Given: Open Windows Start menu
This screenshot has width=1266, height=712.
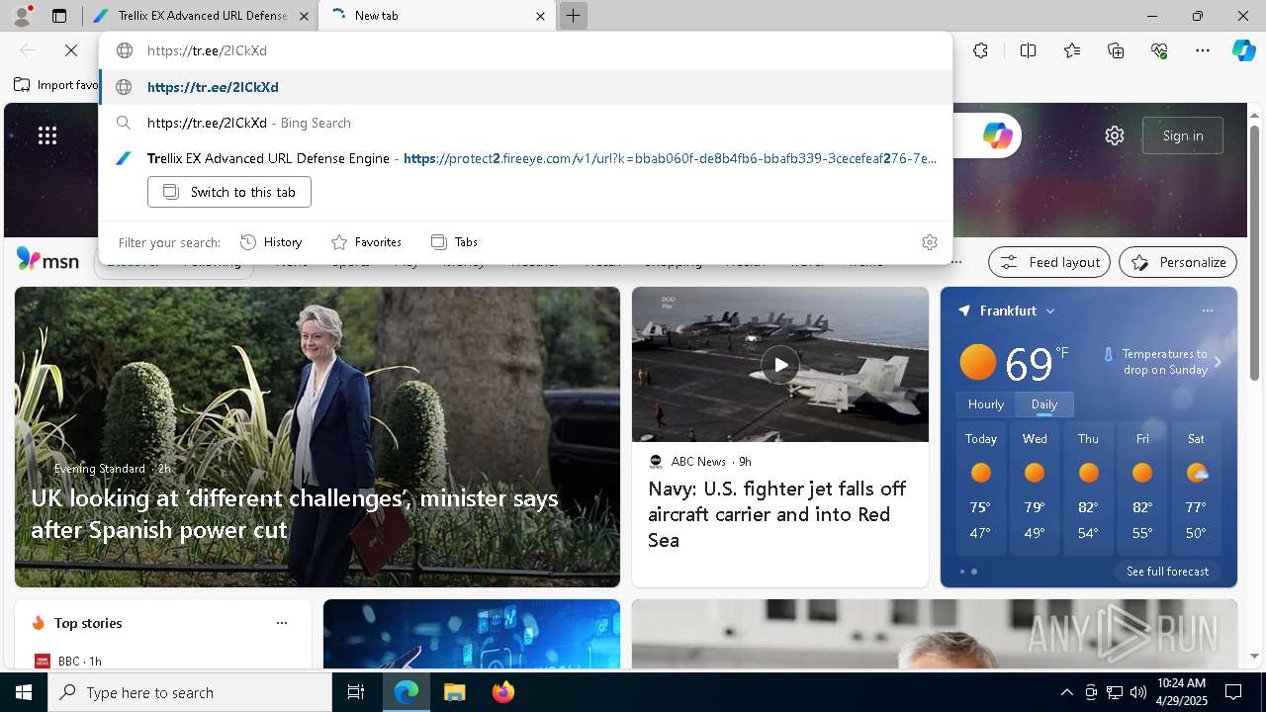Looking at the screenshot, I should pos(24,692).
